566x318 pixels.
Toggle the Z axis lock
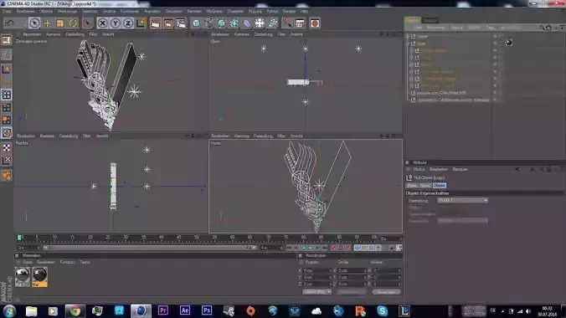[x=128, y=23]
